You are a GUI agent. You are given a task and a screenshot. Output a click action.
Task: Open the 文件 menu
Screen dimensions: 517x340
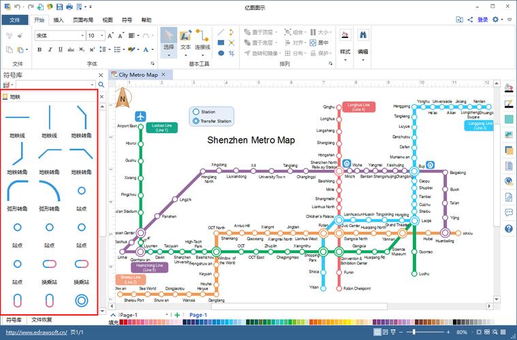[14, 20]
